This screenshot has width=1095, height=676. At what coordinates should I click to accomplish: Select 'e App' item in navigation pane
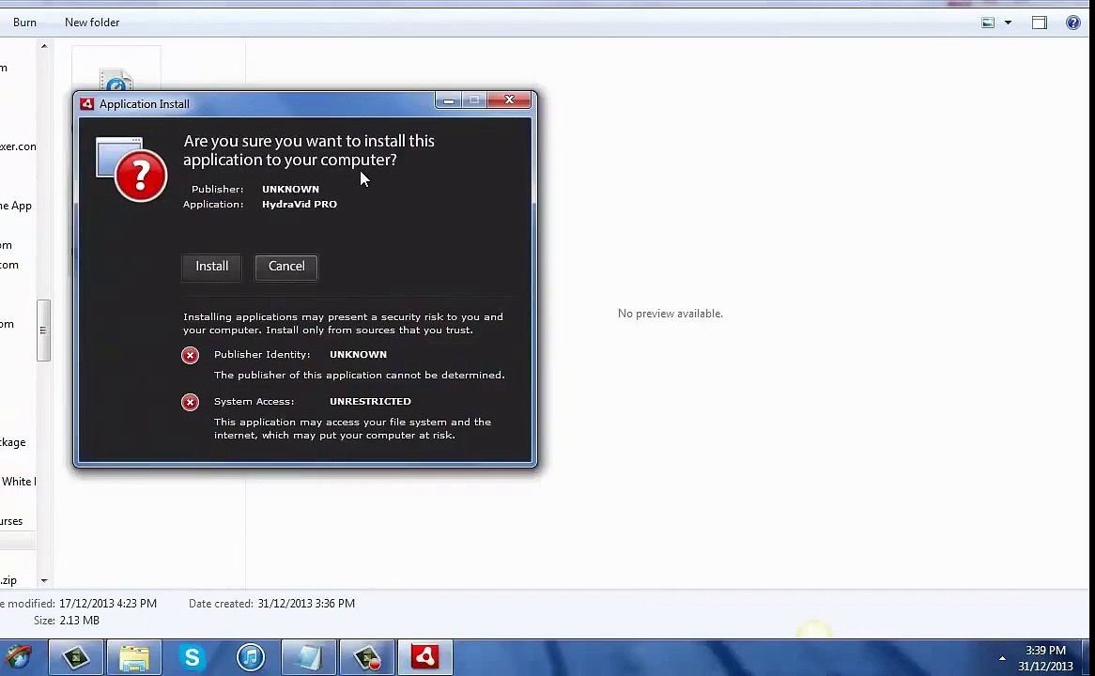pos(16,206)
